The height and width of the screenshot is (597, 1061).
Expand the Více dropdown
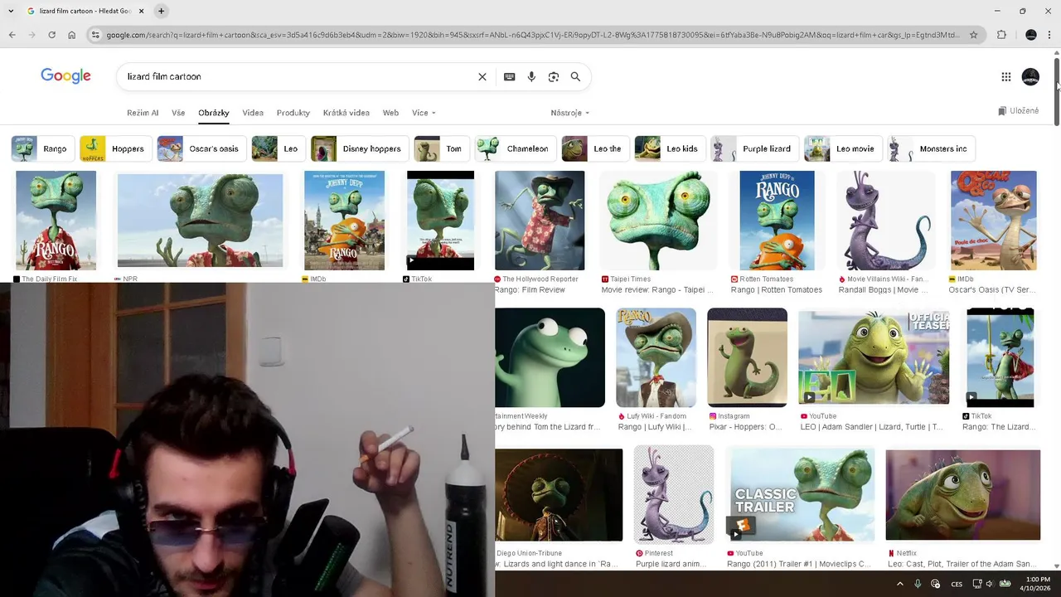point(424,113)
